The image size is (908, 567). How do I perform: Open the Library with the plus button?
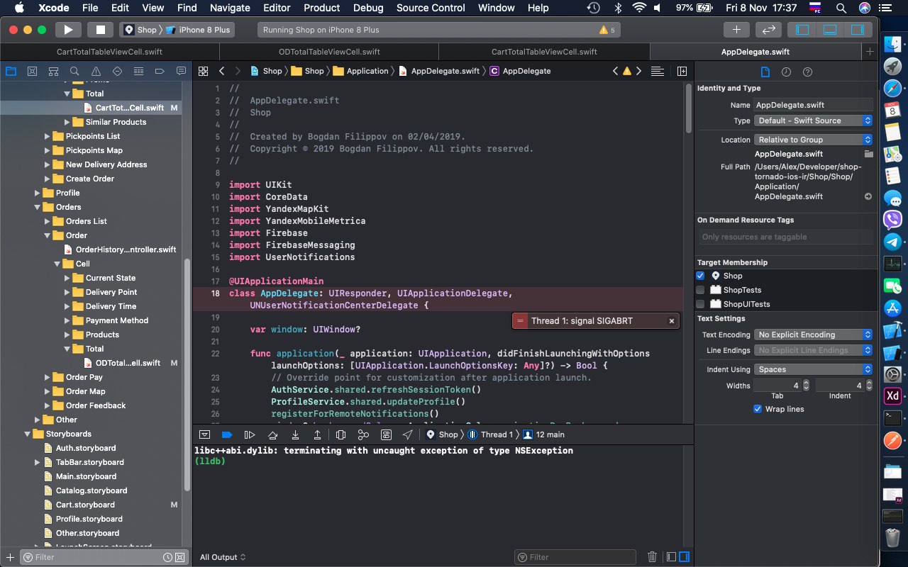(x=736, y=30)
